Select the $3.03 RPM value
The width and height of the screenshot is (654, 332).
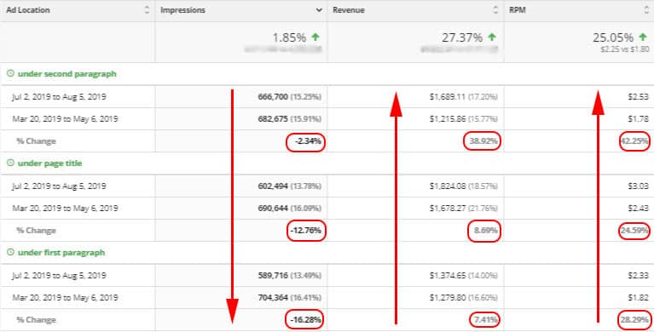click(638, 186)
